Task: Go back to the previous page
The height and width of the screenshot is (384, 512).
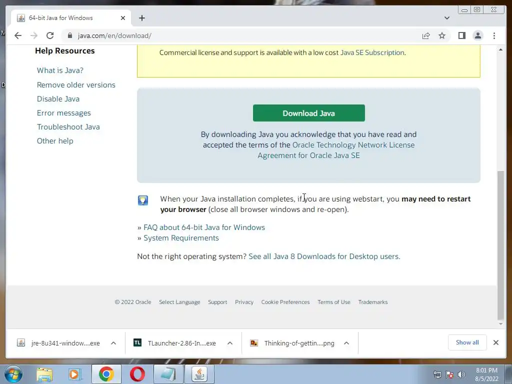Action: click(x=18, y=35)
